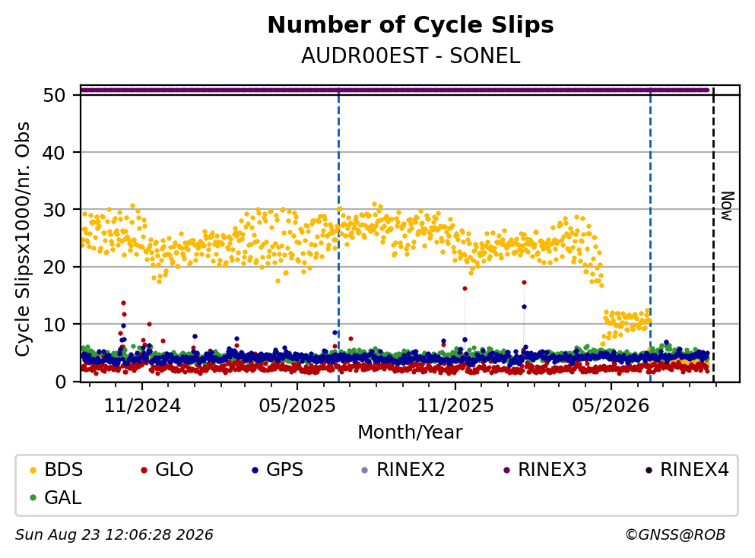The image size is (755, 558).
Task: Click the ©GNSS@ROB credit text
Action: click(675, 535)
